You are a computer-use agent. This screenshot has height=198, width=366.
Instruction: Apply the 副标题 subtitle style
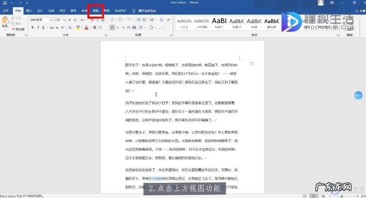point(271,23)
